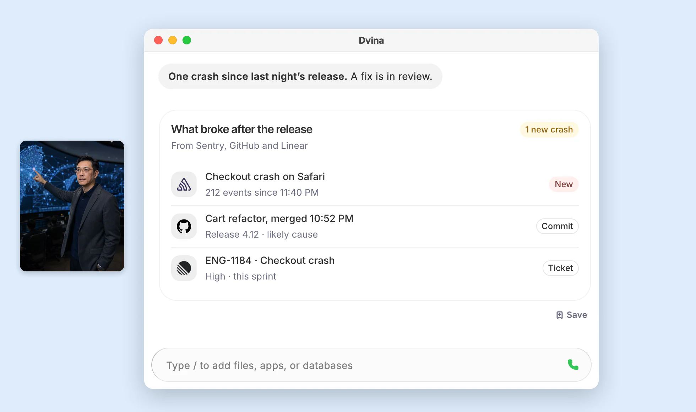Open the photo thumbnail of the man pointing

72,206
